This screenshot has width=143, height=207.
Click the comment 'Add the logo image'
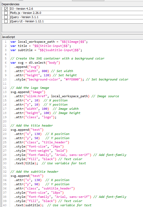[30, 88]
